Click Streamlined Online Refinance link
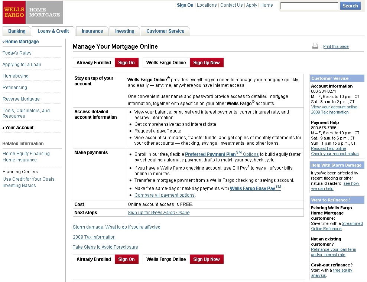 coord(337,226)
